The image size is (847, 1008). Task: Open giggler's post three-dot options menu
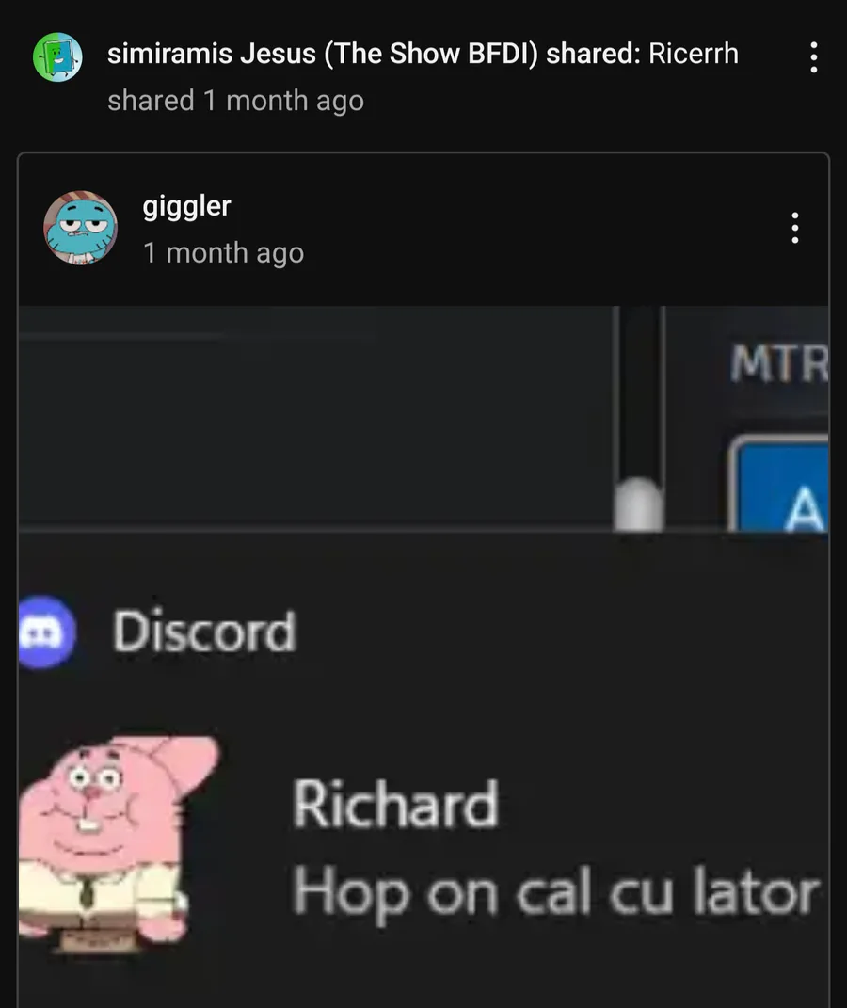[795, 228]
